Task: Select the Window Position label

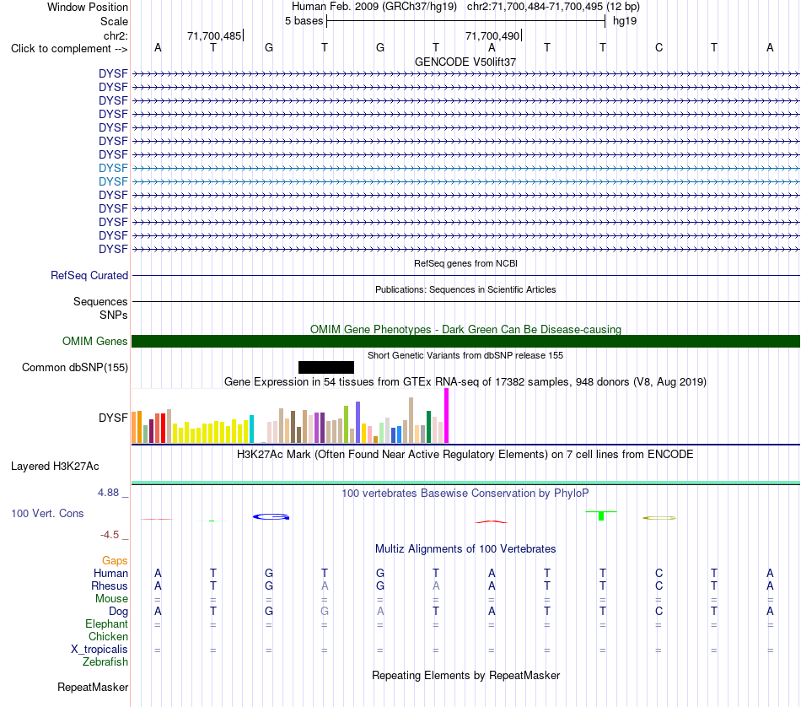Action: [88, 7]
